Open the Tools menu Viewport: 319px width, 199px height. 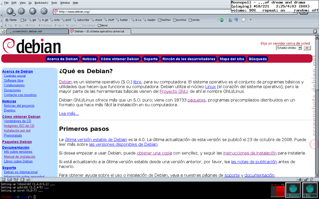pyautogui.click(x=54, y=3)
